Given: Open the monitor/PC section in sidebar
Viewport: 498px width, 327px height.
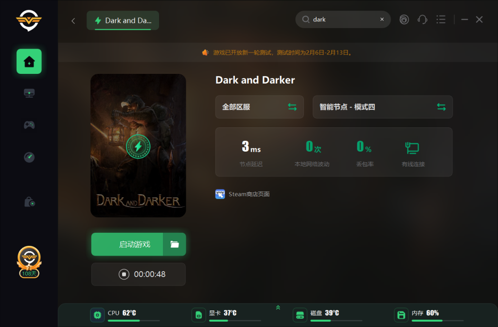Looking at the screenshot, I should pyautogui.click(x=29, y=93).
